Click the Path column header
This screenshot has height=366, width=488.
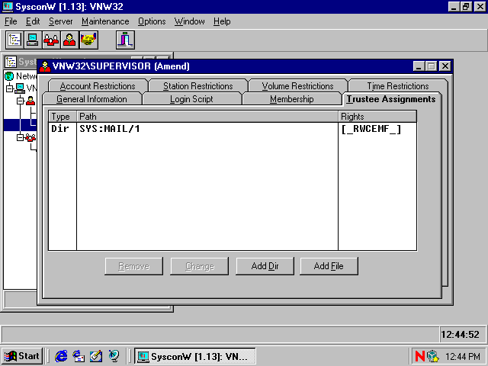[207, 117]
